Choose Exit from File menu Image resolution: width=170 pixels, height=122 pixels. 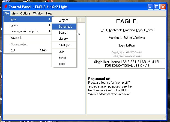(28, 50)
